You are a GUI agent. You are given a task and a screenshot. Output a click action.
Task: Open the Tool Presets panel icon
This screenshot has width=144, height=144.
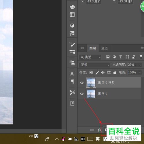(x=72, y=92)
